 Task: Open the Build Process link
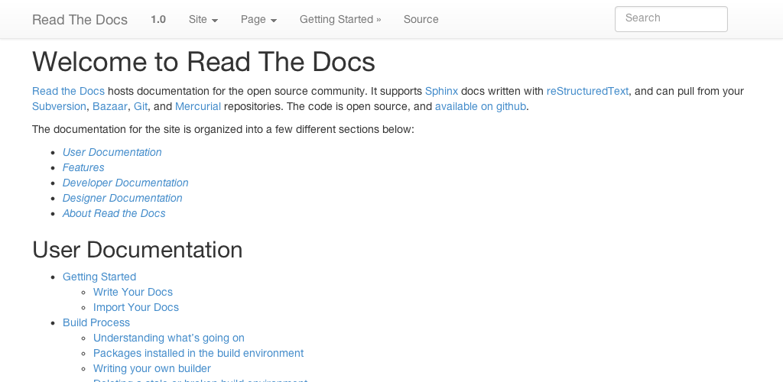click(96, 322)
